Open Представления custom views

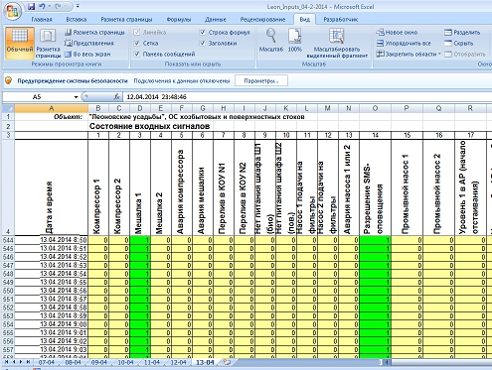[x=89, y=43]
